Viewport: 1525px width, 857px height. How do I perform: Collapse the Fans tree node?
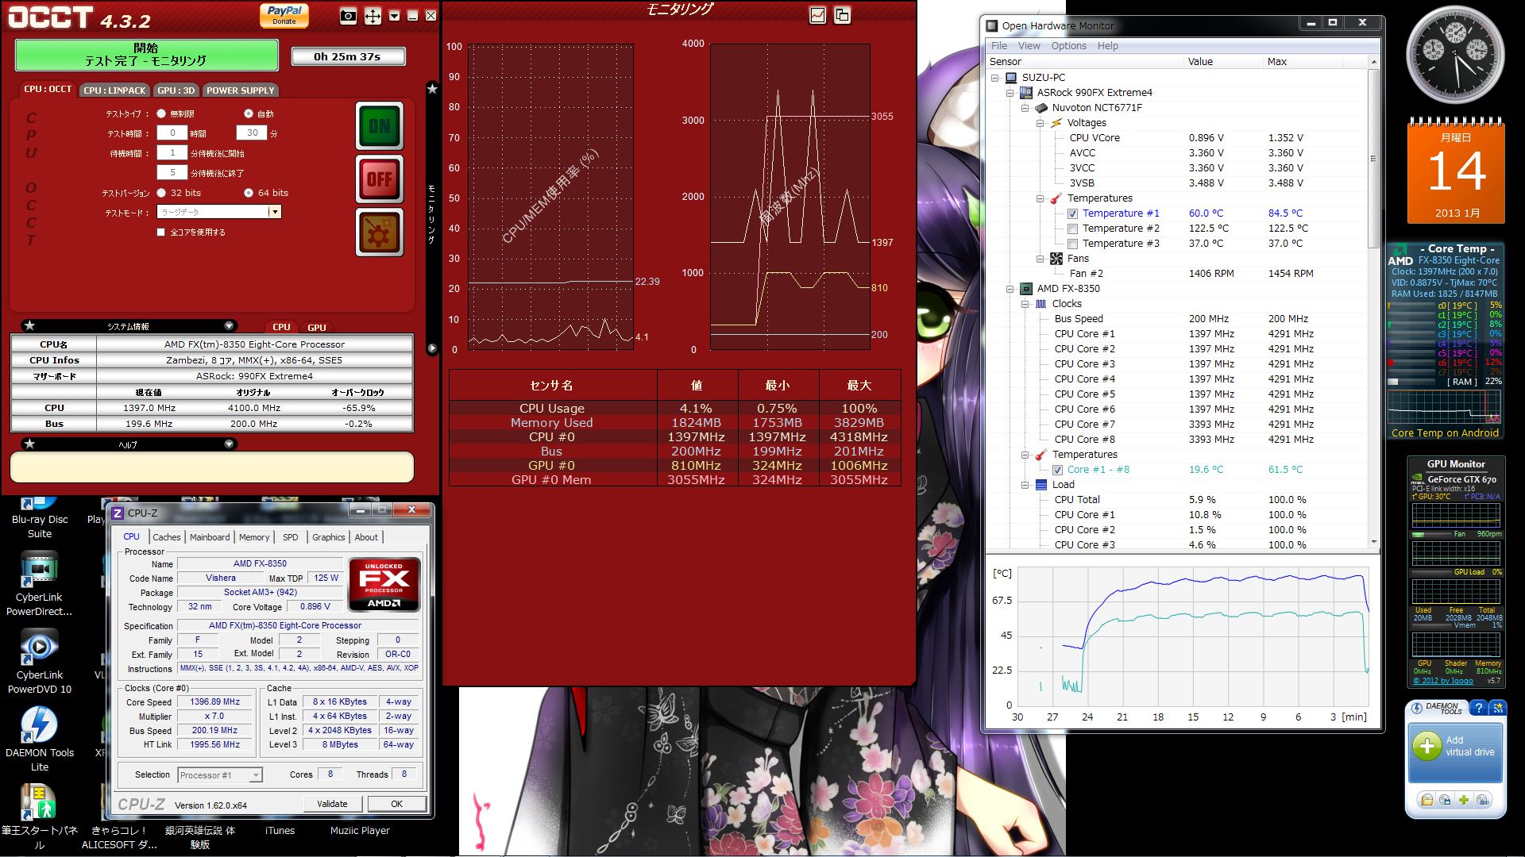(1040, 259)
